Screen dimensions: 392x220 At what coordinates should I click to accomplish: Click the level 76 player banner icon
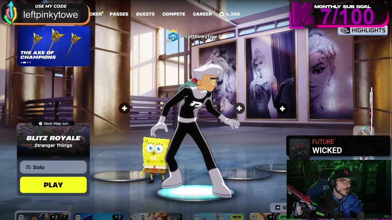coord(173,36)
